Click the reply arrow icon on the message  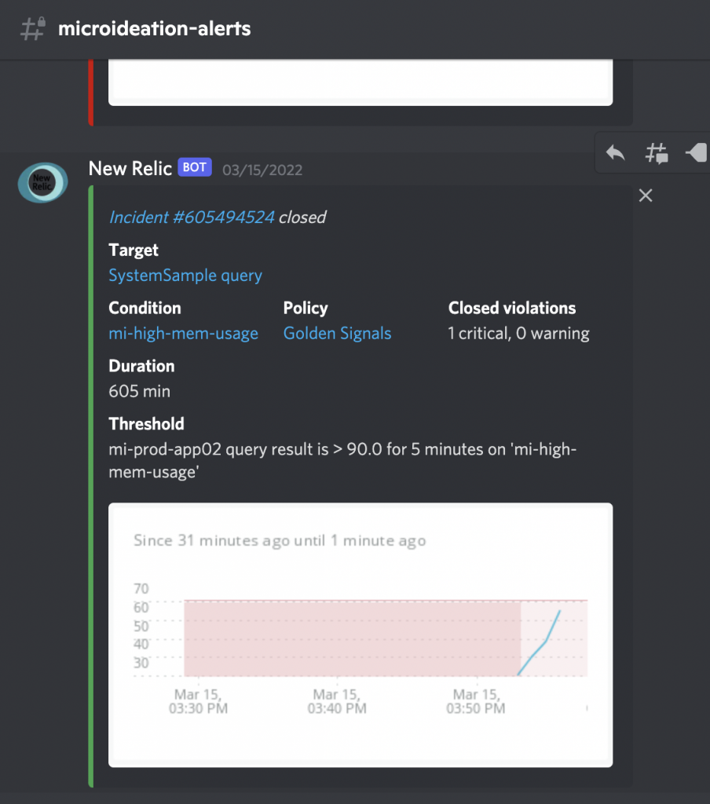(615, 153)
